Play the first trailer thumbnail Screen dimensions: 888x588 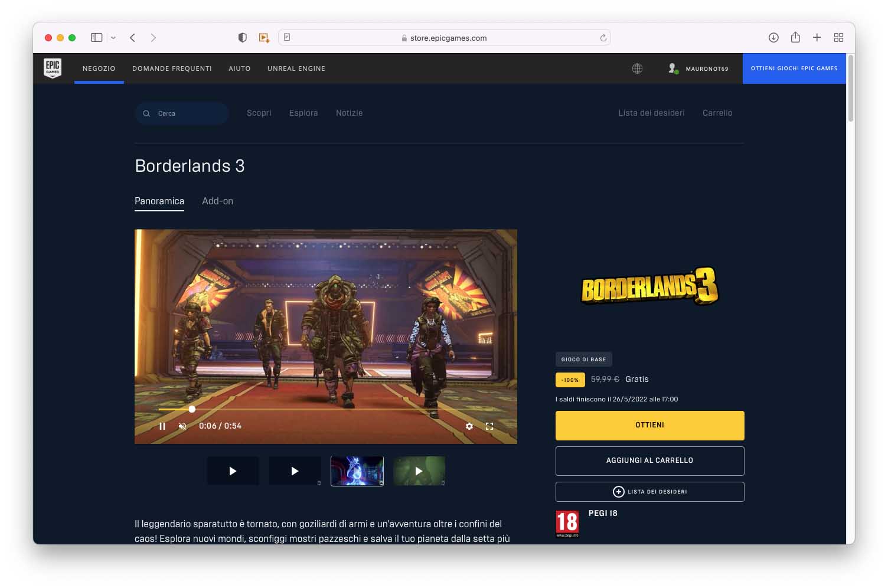(233, 471)
